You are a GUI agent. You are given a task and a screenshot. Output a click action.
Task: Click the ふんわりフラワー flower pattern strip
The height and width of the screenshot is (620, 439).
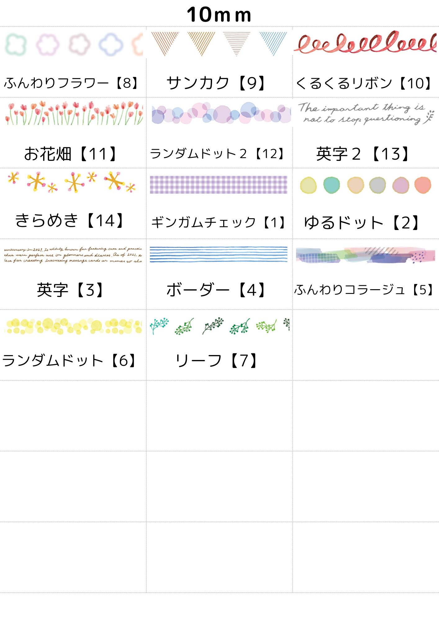tap(73, 45)
